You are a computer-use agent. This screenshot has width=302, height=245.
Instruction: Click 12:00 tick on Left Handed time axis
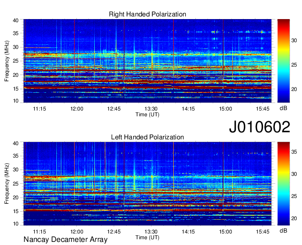[77, 232]
